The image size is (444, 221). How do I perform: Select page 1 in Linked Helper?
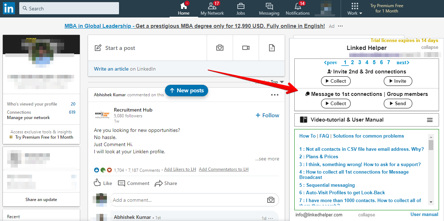(x=345, y=62)
